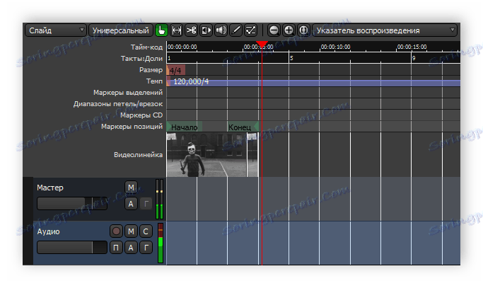Screen dimensions: 483x288
Task: Open the Слайд mode dropdown
Action: click(56, 30)
